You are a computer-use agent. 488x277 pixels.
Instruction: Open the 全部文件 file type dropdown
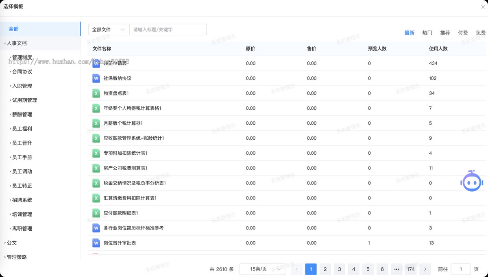tap(109, 30)
